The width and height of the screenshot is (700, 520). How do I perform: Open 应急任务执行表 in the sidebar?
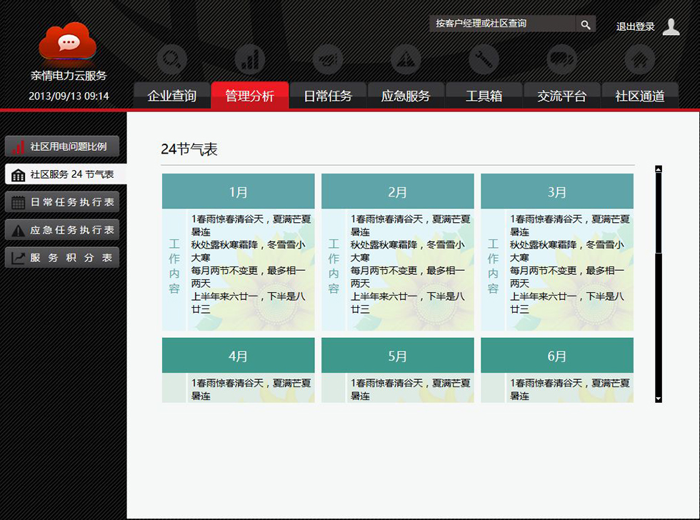pyautogui.click(x=62, y=230)
